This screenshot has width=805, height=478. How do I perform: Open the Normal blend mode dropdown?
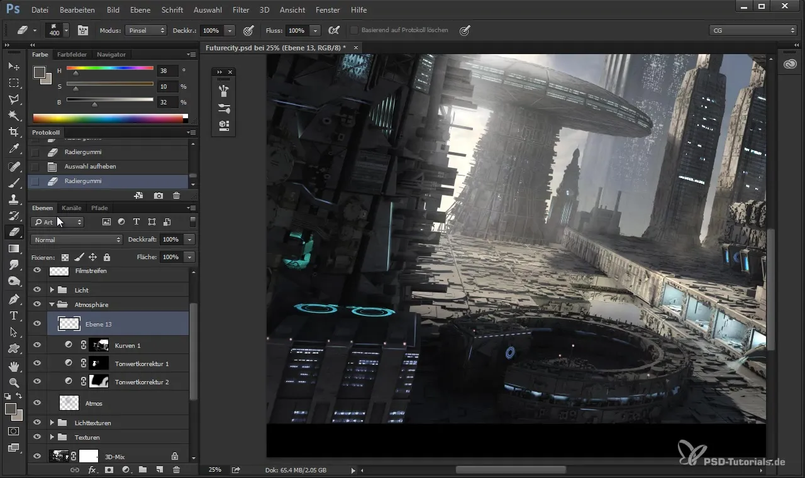point(77,240)
